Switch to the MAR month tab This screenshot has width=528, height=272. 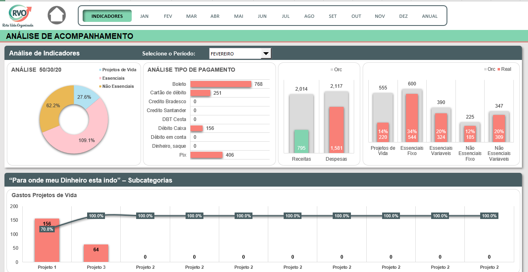[192, 16]
